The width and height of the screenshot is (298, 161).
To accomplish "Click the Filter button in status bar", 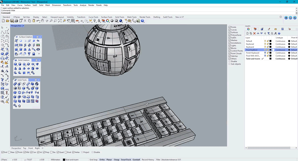I will click(158, 160).
